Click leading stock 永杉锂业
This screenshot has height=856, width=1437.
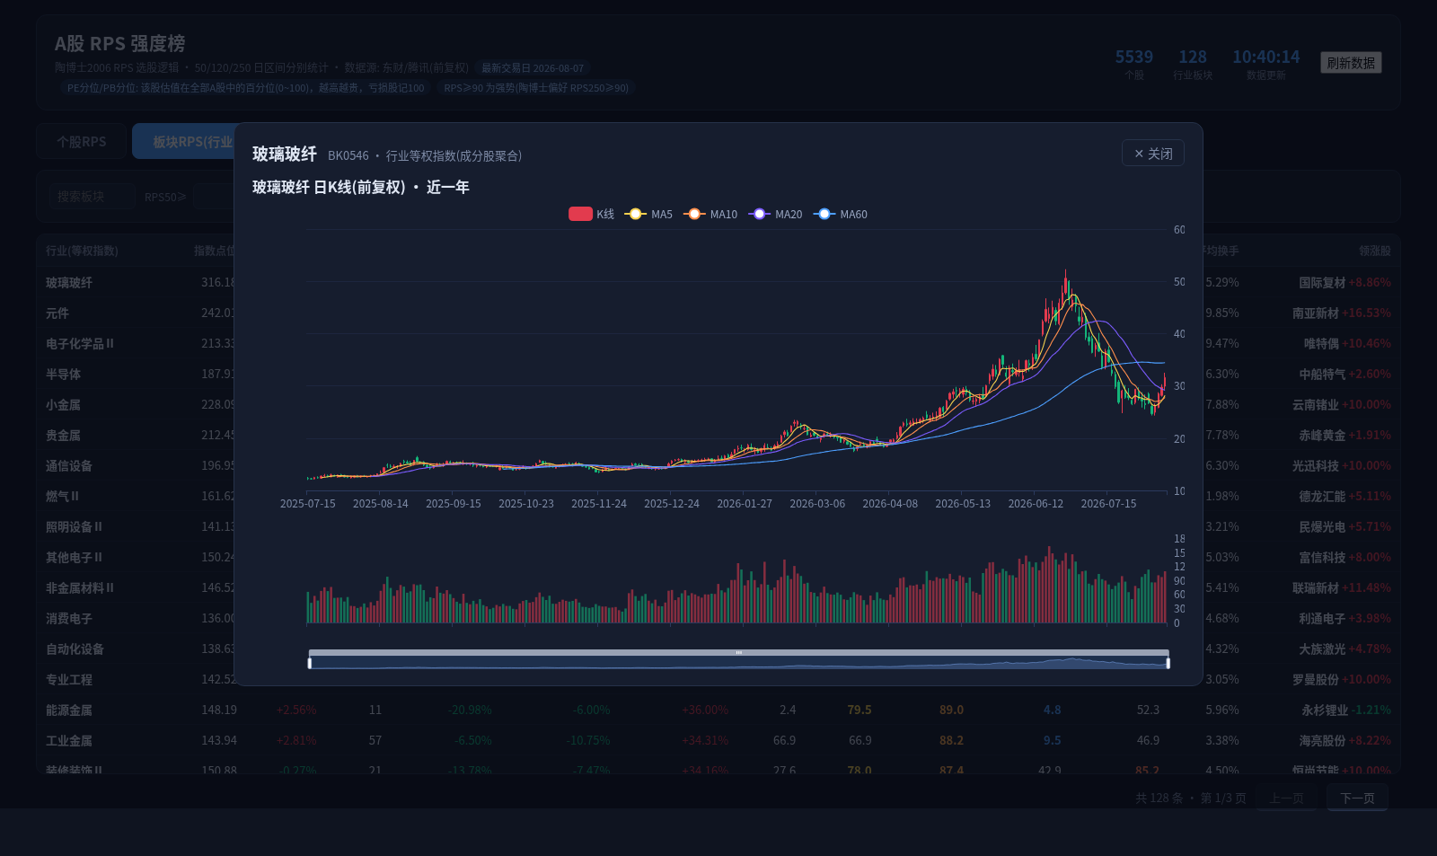coord(1325,710)
